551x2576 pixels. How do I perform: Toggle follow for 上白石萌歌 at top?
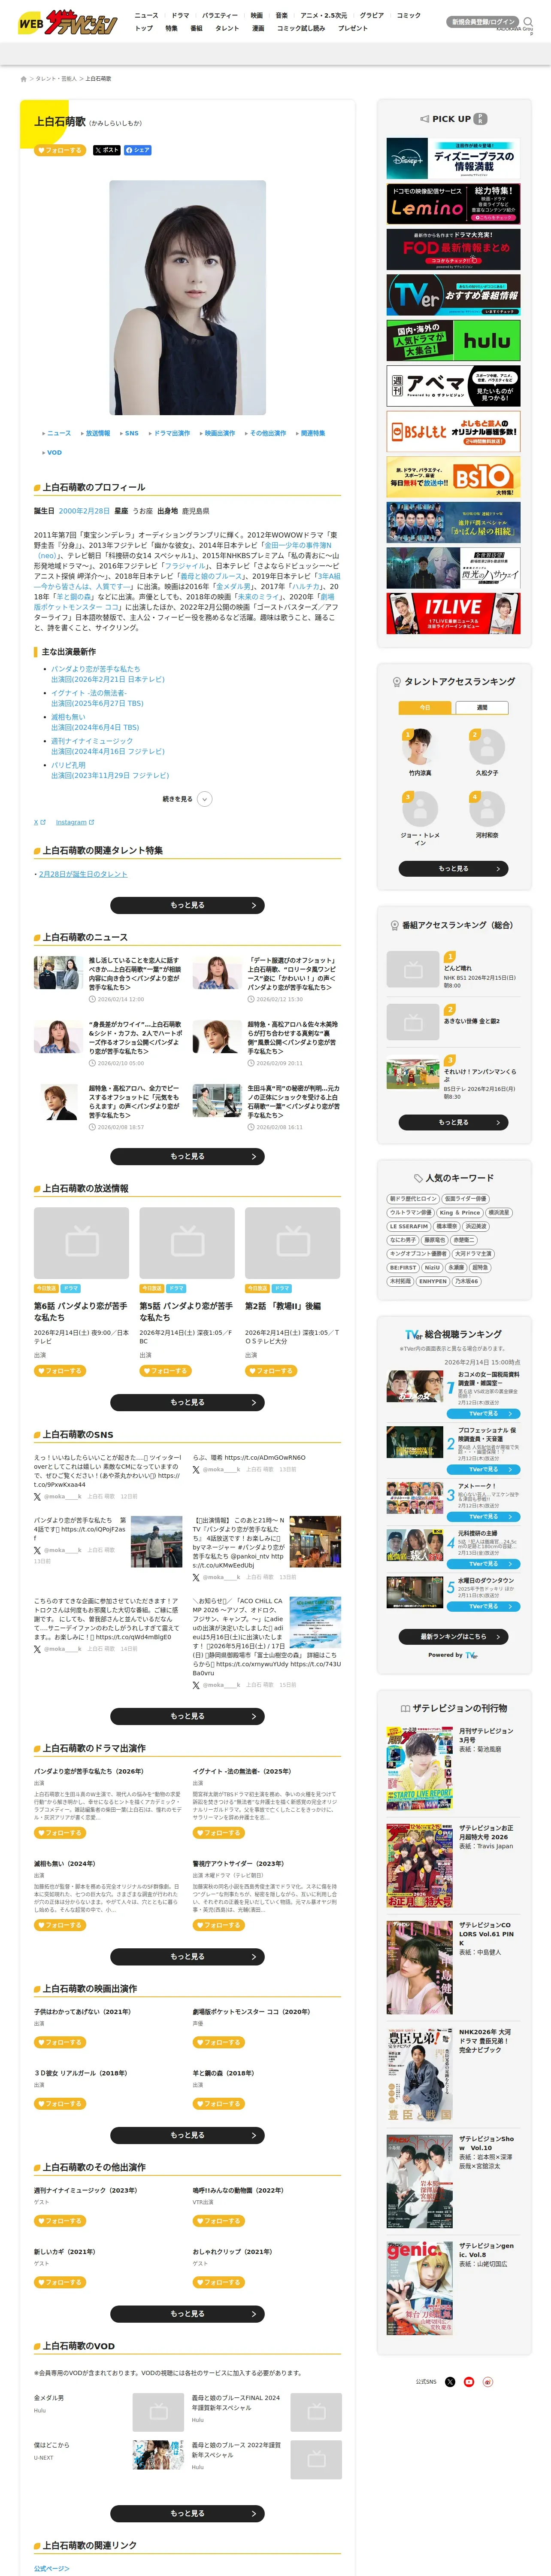60,150
